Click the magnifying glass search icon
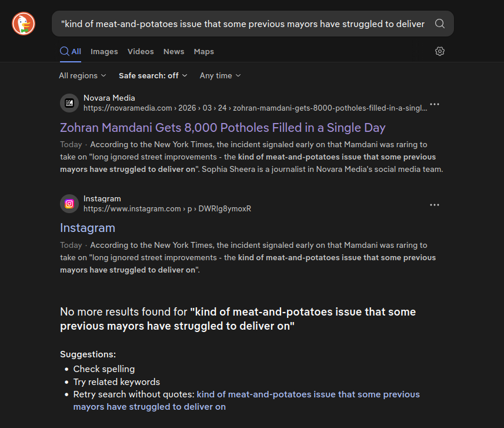The image size is (504, 428). (x=439, y=24)
